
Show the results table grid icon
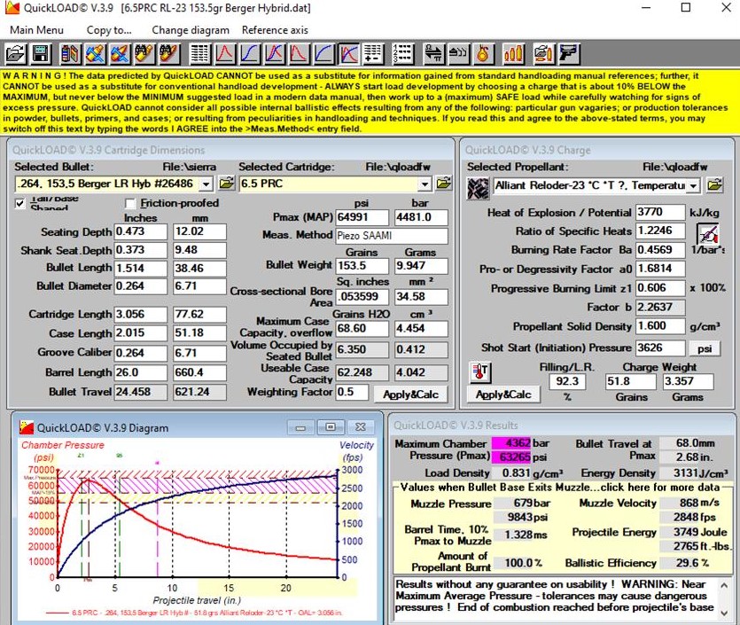[x=199, y=53]
